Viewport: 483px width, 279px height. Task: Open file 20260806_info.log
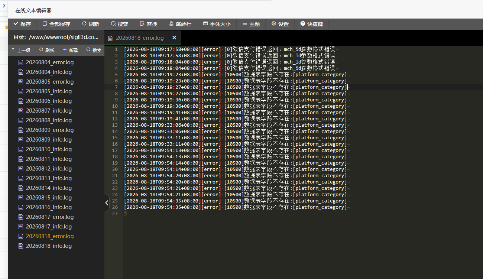[49, 101]
